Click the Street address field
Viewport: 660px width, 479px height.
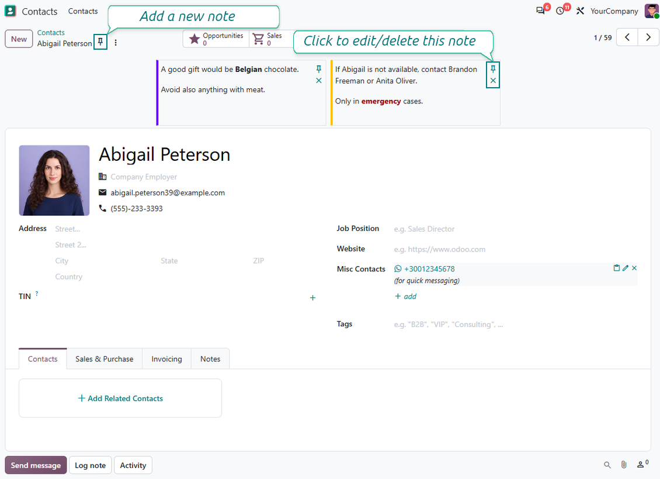185,229
